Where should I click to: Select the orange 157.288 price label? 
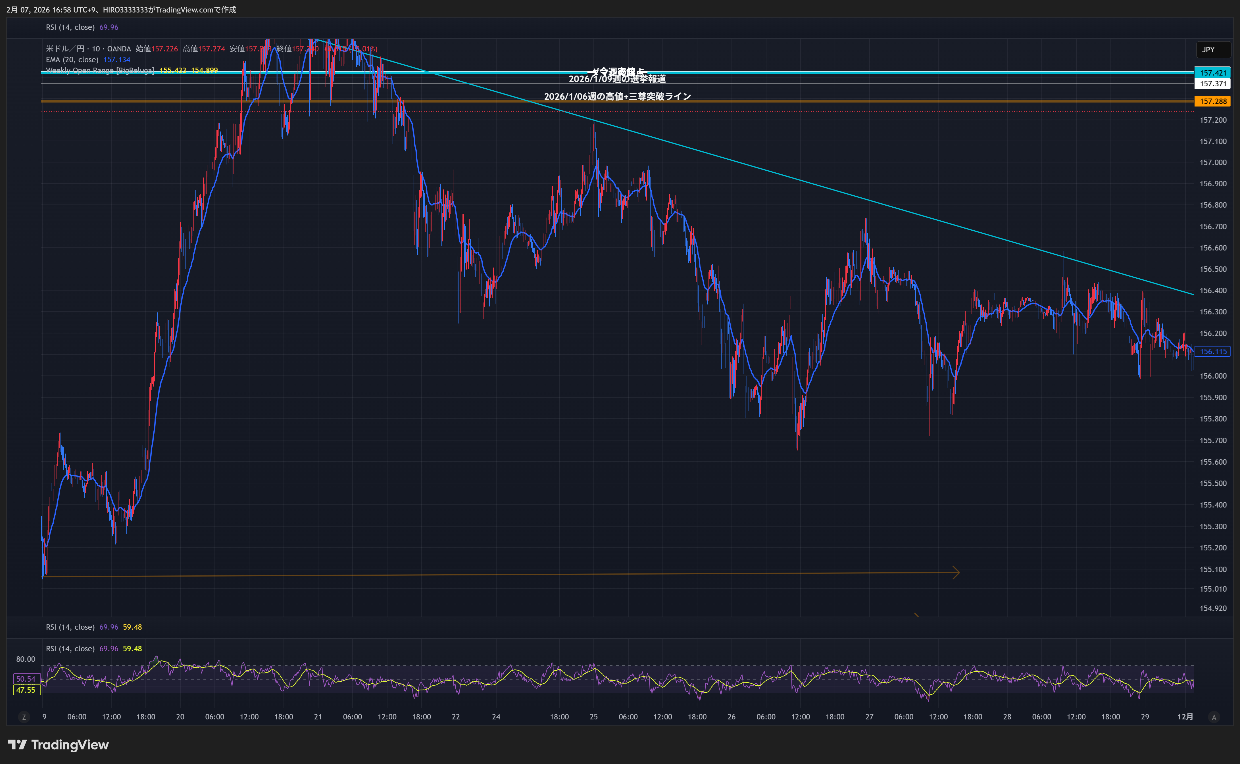tap(1212, 102)
